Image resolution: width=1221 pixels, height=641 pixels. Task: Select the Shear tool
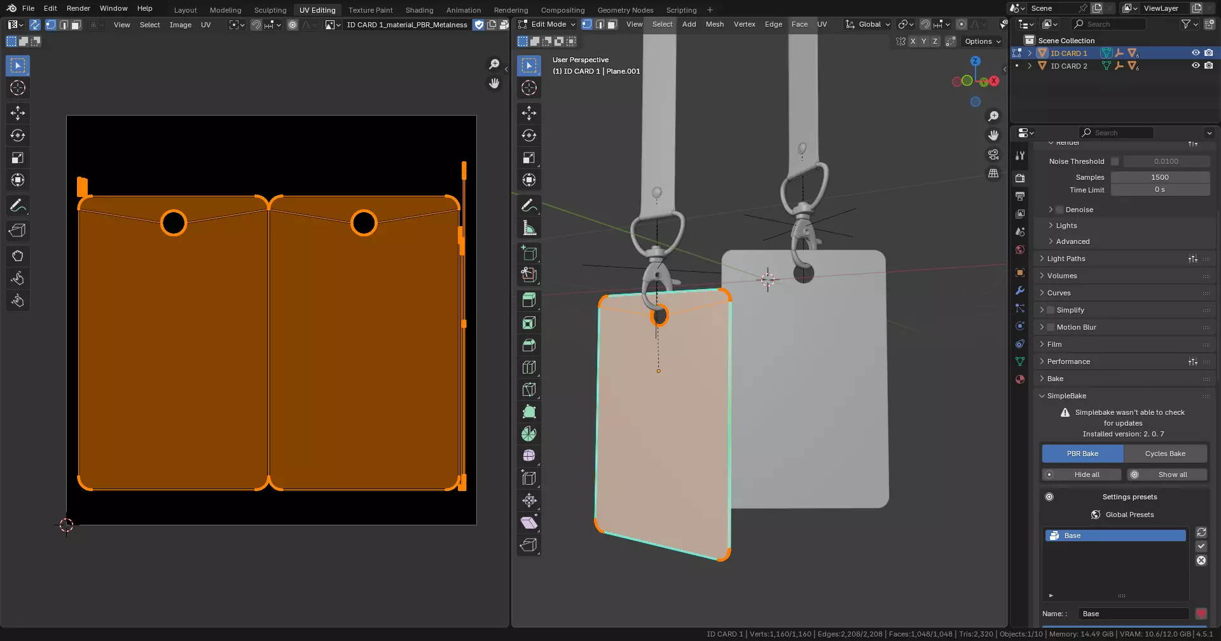coord(529,523)
